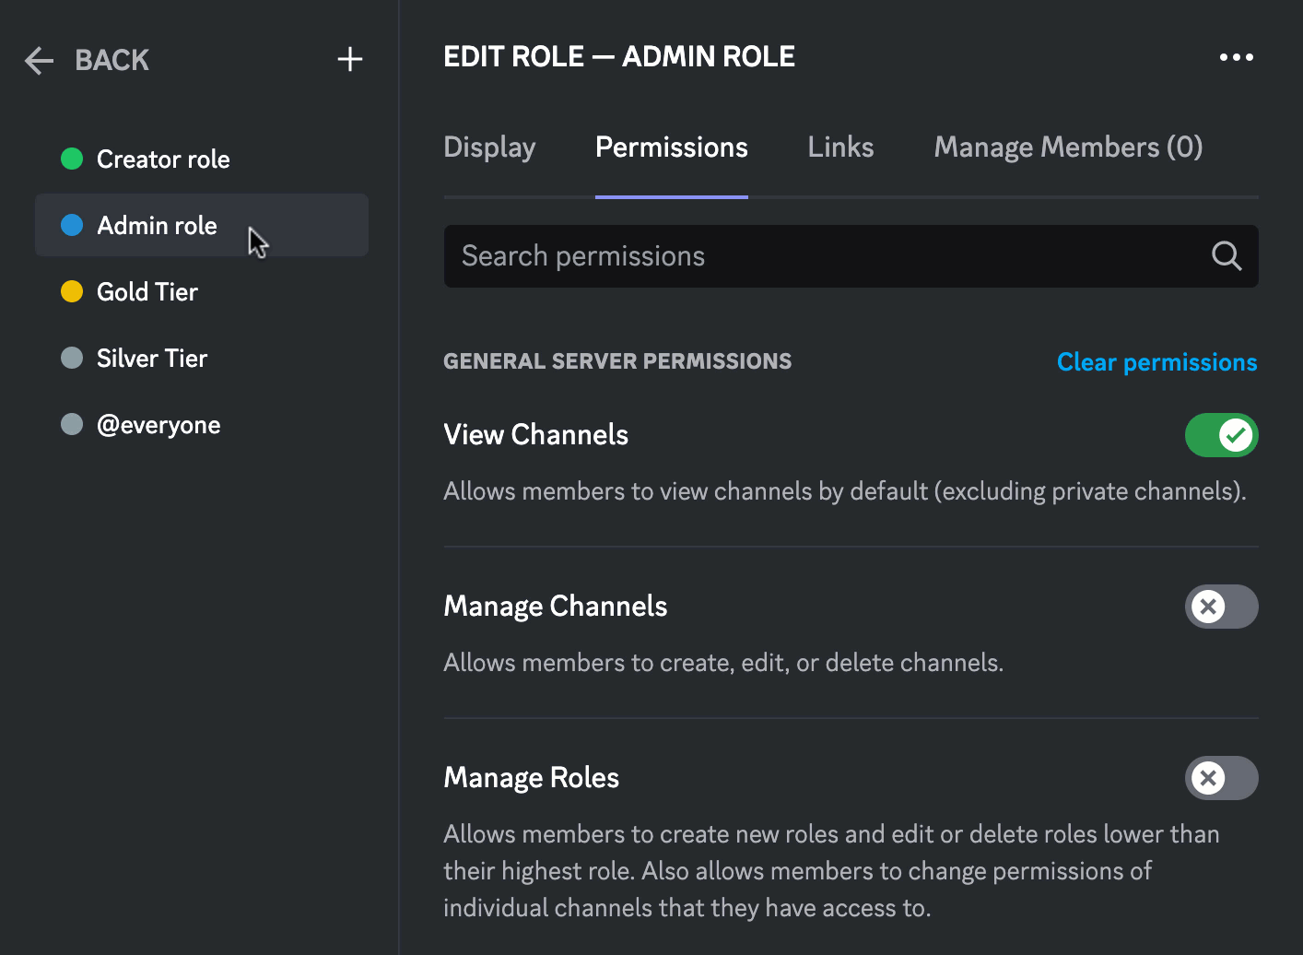Open the Links tab
1303x955 pixels.
pyautogui.click(x=840, y=147)
